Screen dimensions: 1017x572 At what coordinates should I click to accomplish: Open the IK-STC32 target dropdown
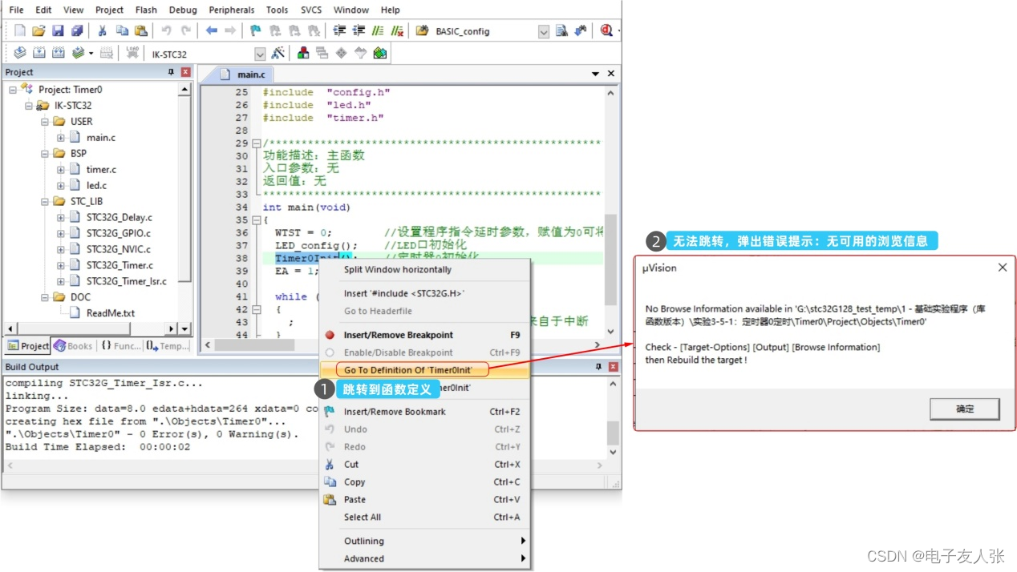260,54
